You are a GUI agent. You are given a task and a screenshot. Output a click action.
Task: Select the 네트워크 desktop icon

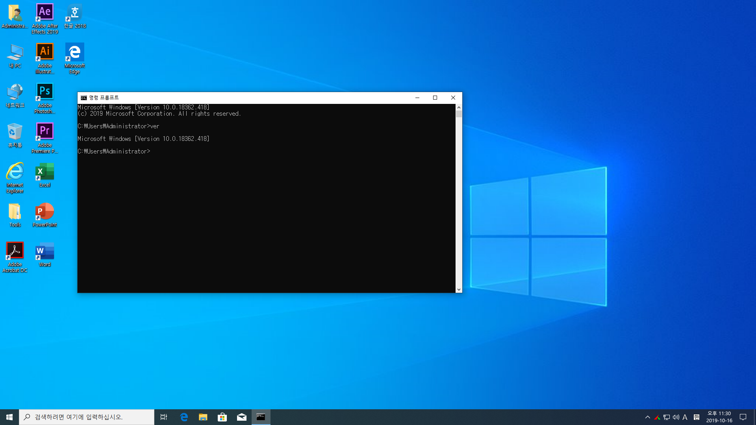pos(15,96)
